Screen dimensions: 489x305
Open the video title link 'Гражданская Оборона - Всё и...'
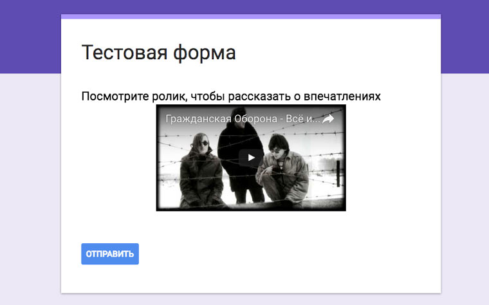(x=243, y=119)
